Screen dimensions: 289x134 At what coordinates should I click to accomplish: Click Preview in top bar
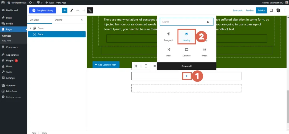(250, 10)
